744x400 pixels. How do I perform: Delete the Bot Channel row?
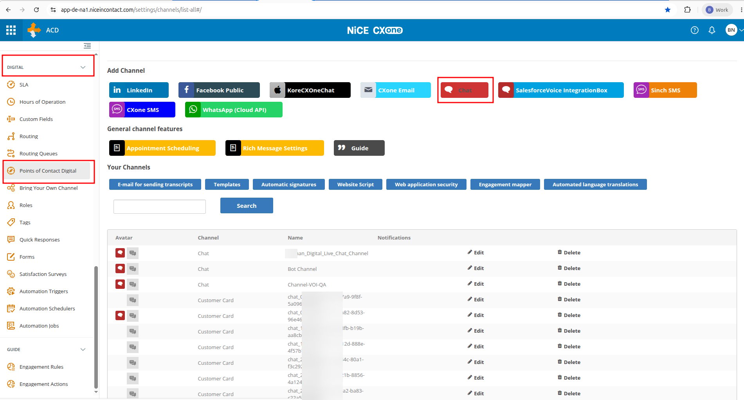click(569, 268)
